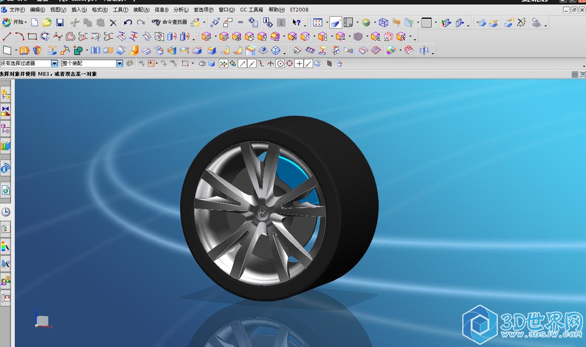Click the Cut scissors icon

[75, 23]
